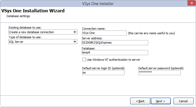Image resolution: width=196 pixels, height=107 pixels.
Task: Expand the Type of database dropdown arrow
Action: point(75,42)
